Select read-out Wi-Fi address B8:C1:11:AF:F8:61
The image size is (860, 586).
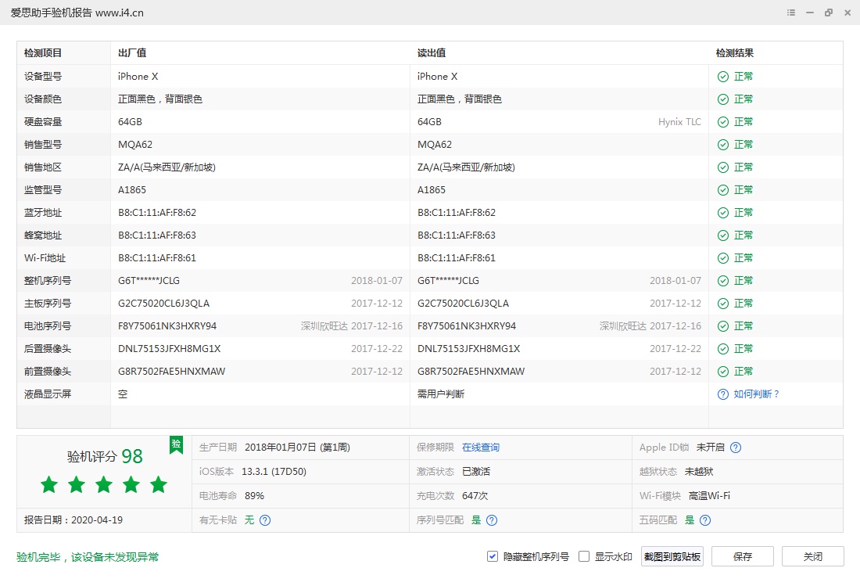(x=457, y=258)
